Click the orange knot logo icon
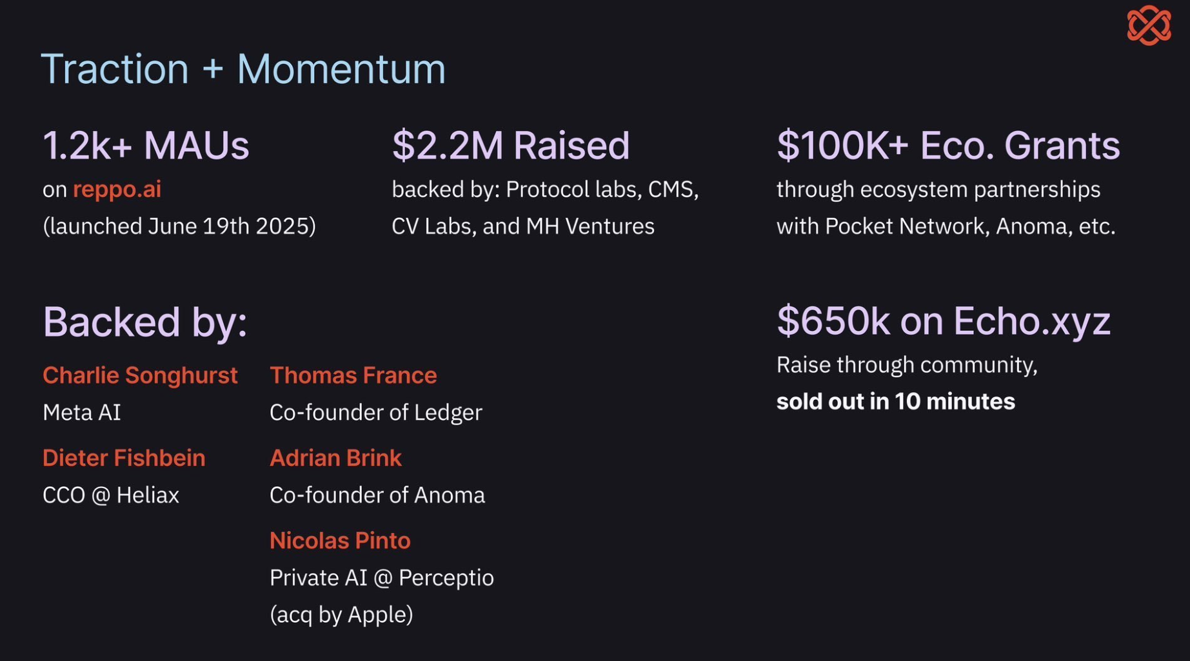The width and height of the screenshot is (1190, 661). pyautogui.click(x=1148, y=25)
